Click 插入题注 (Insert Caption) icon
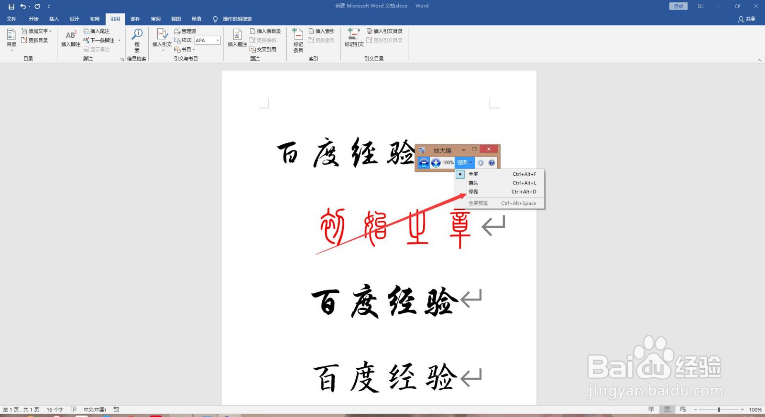 [x=237, y=38]
